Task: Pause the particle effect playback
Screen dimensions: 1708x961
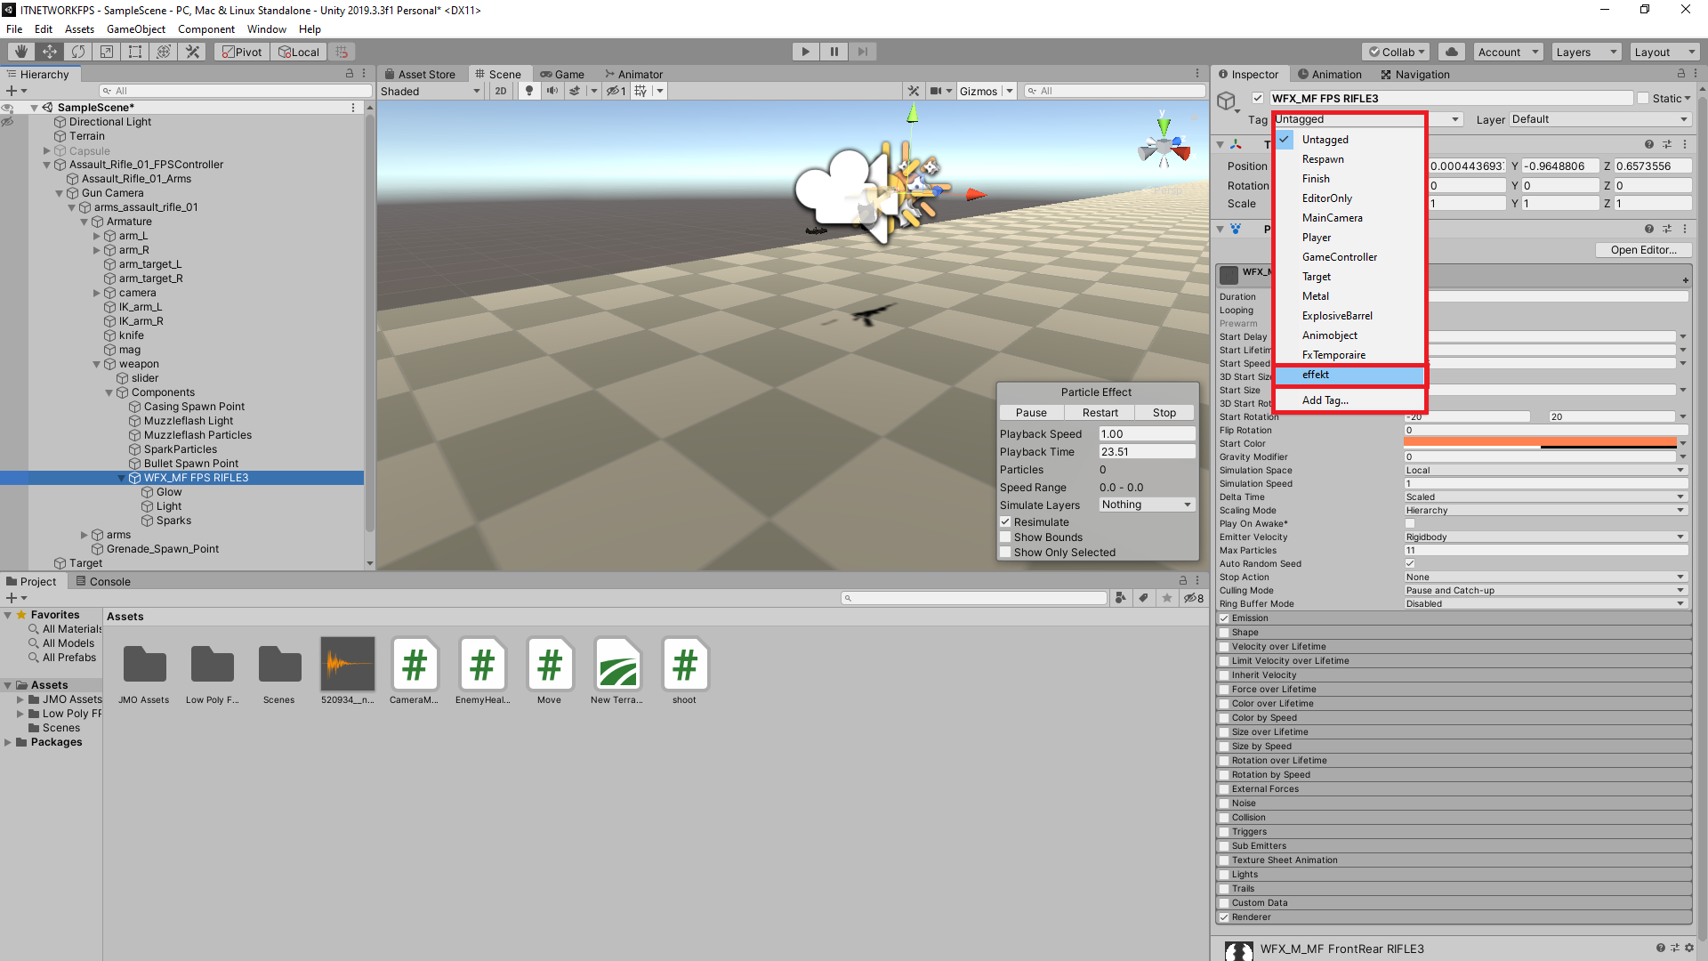Action: point(1031,412)
